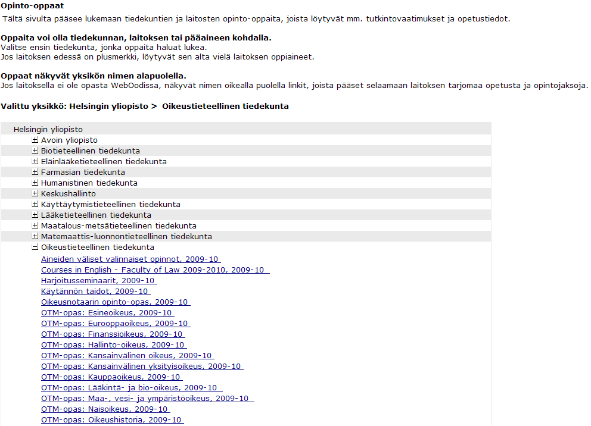591x426 pixels.
Task: Expand Lääketieteellinen tiedekunta plus icon
Action: 35,215
